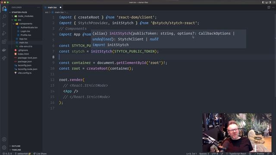This screenshot has height=155, width=276.
Task: Select main.tsx in the explorer tree
Action: (x=23, y=43)
